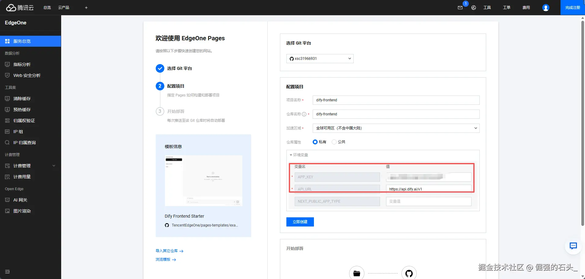Viewport: 585px width, 279px height.
Task: Open 费用 in the top bar
Action: pos(526,8)
